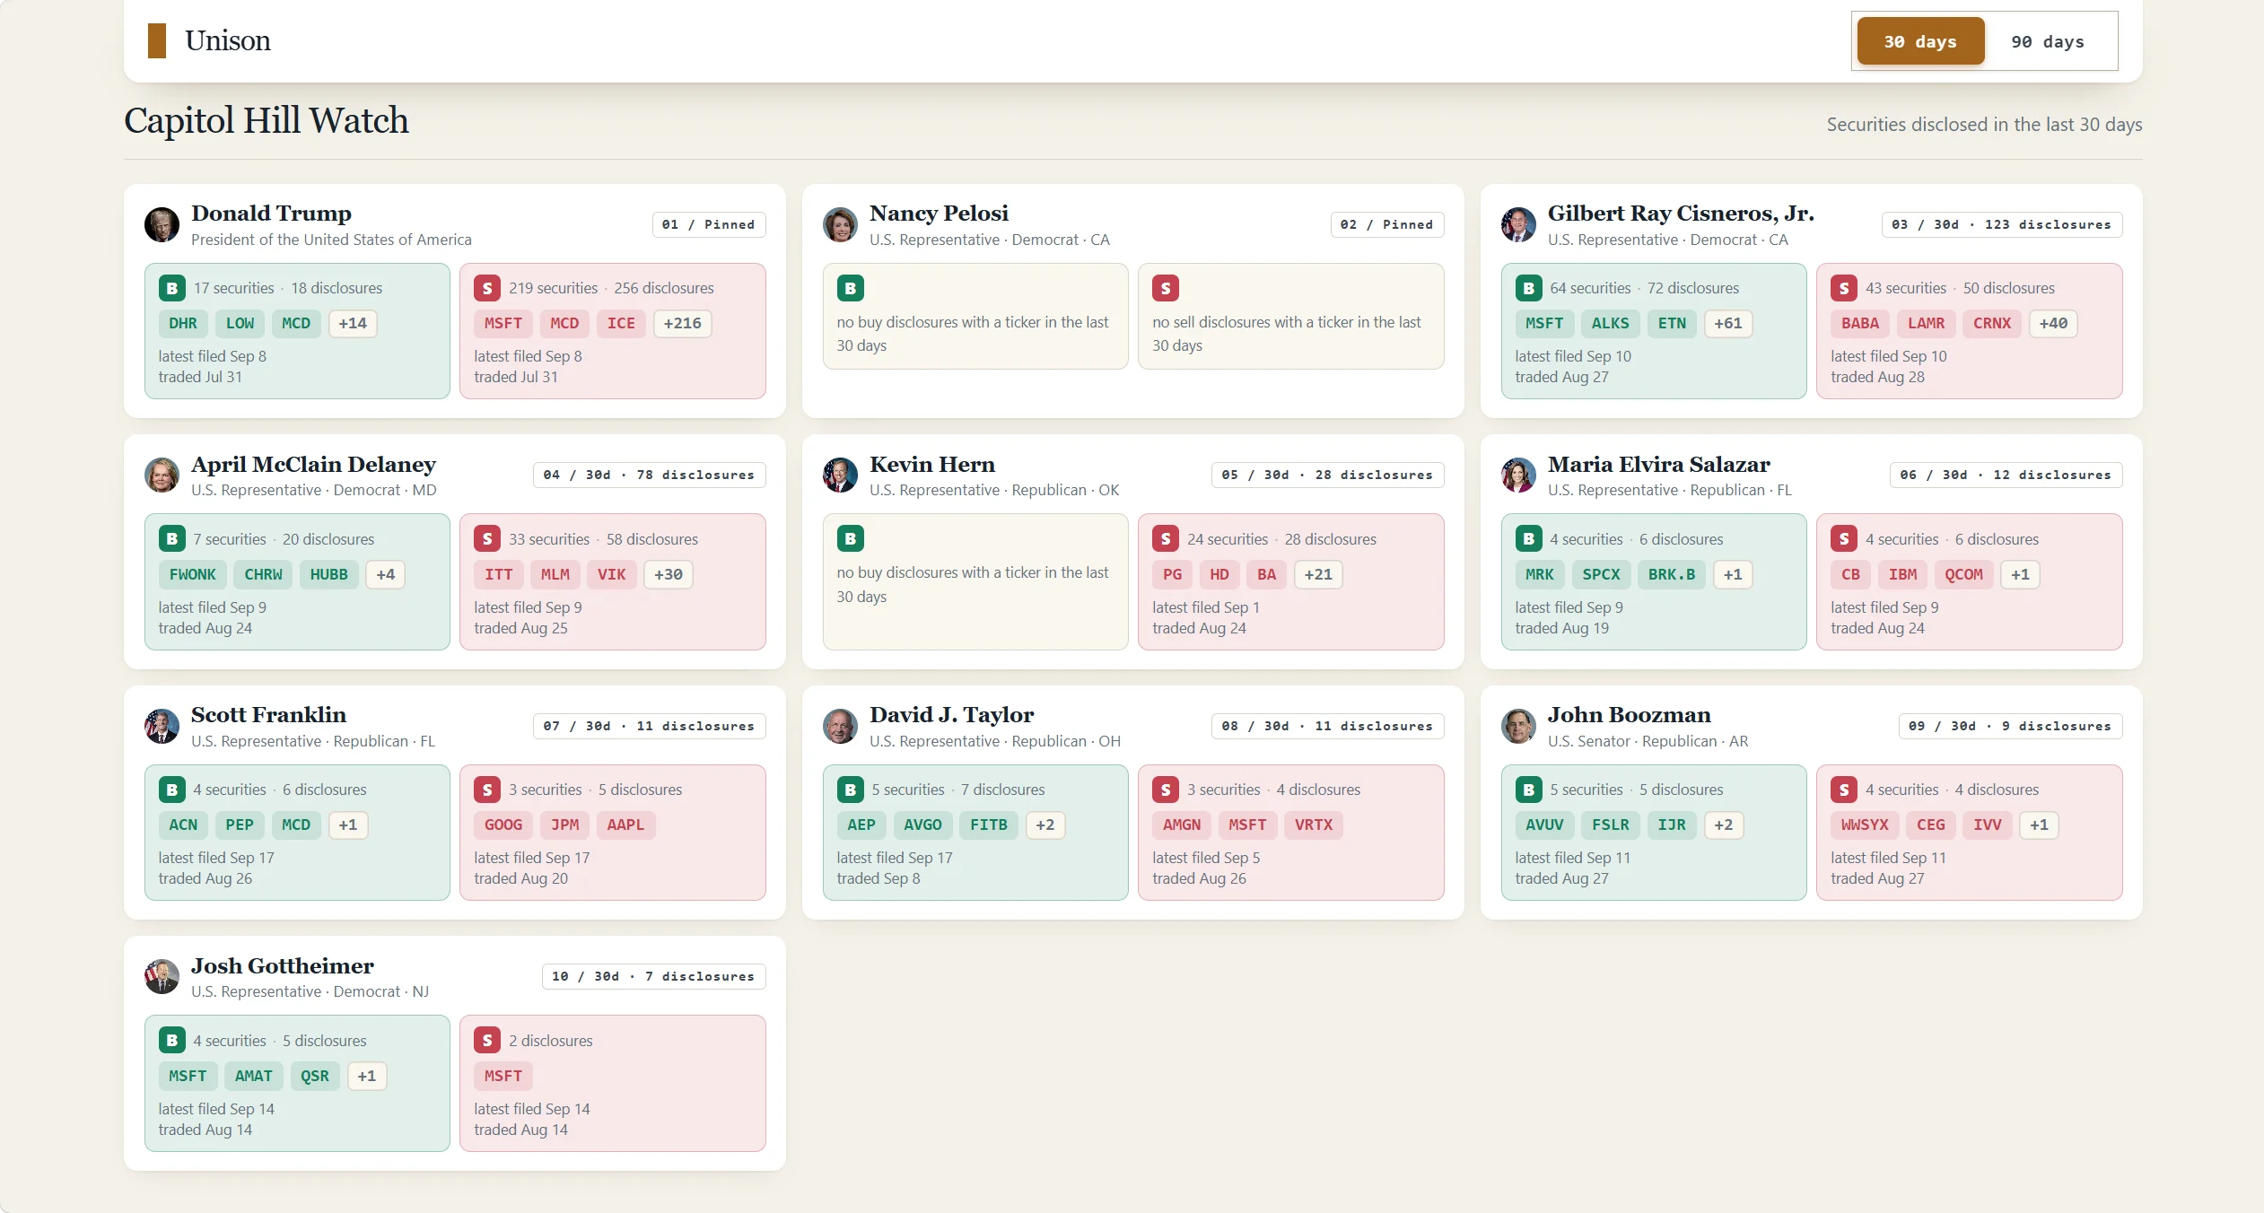Click the B icon in Cisneros's buy panel
The image size is (2264, 1213).
coord(1529,288)
